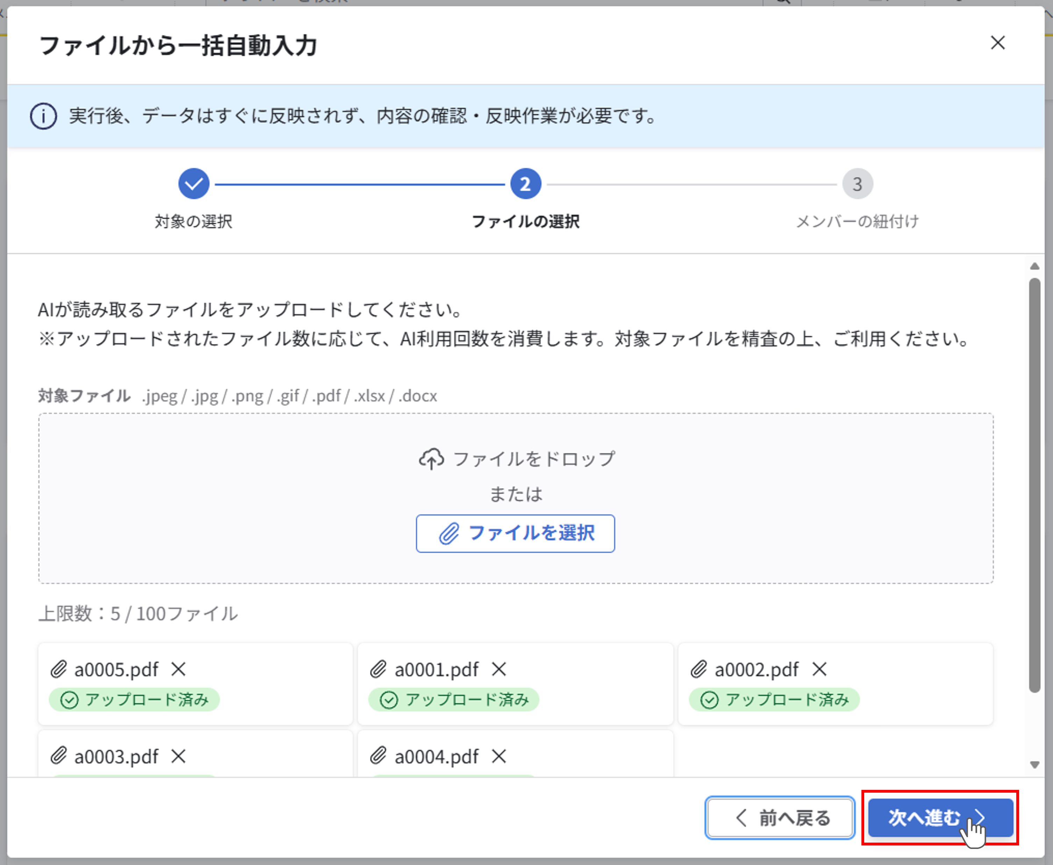The width and height of the screenshot is (1053, 865).
Task: Remove a0001.pdf from the upload list
Action: point(498,669)
